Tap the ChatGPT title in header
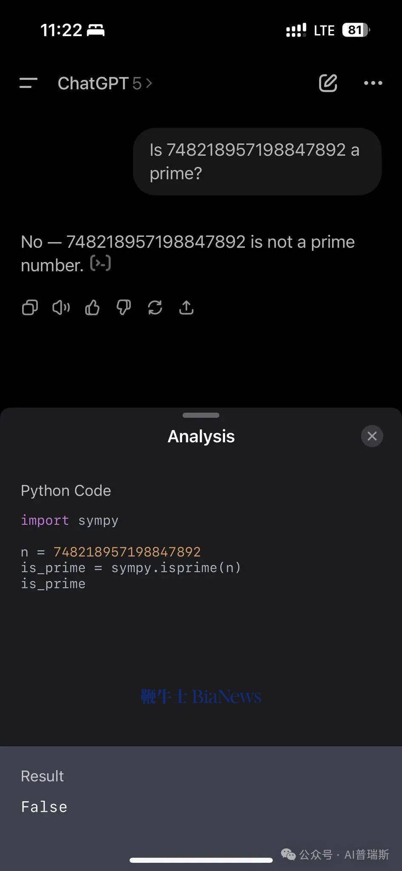 [93, 83]
